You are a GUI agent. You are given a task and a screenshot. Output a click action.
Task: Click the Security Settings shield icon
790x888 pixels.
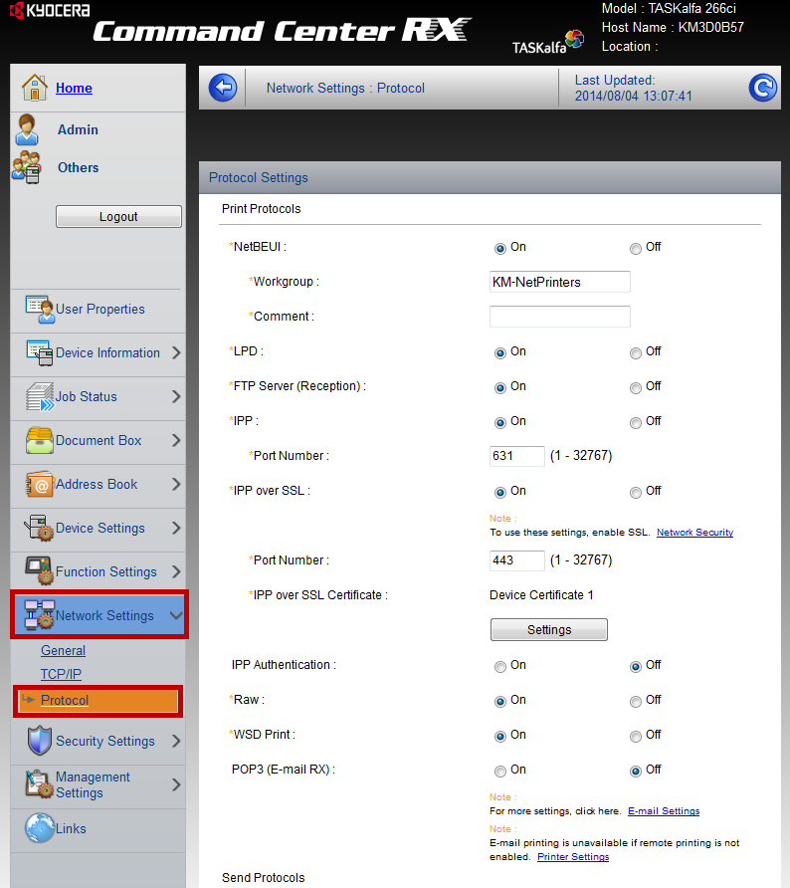[x=40, y=741]
